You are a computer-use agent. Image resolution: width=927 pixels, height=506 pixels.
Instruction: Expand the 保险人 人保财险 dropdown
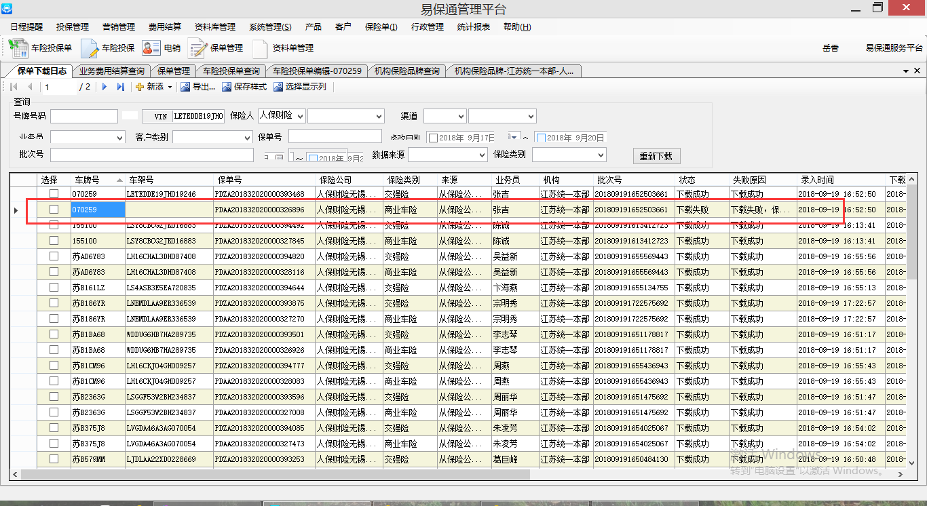tap(300, 117)
